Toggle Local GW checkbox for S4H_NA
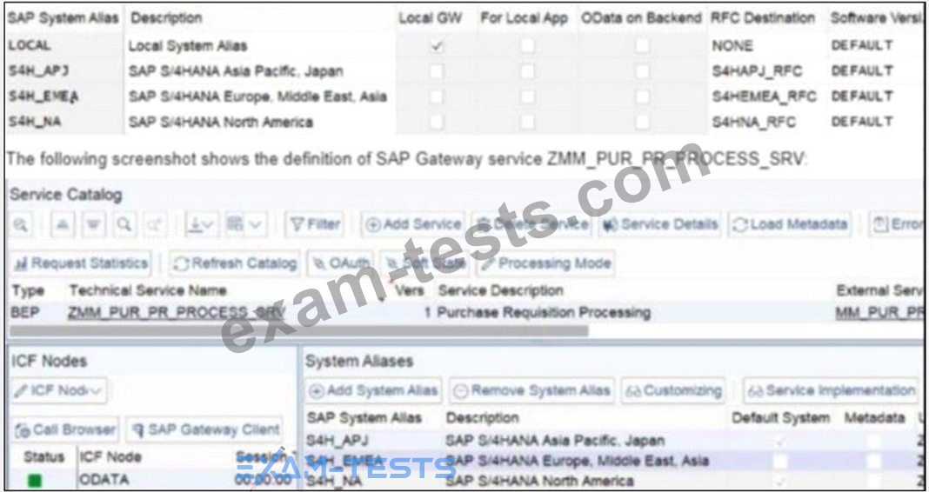This screenshot has height=492, width=929. [437, 122]
